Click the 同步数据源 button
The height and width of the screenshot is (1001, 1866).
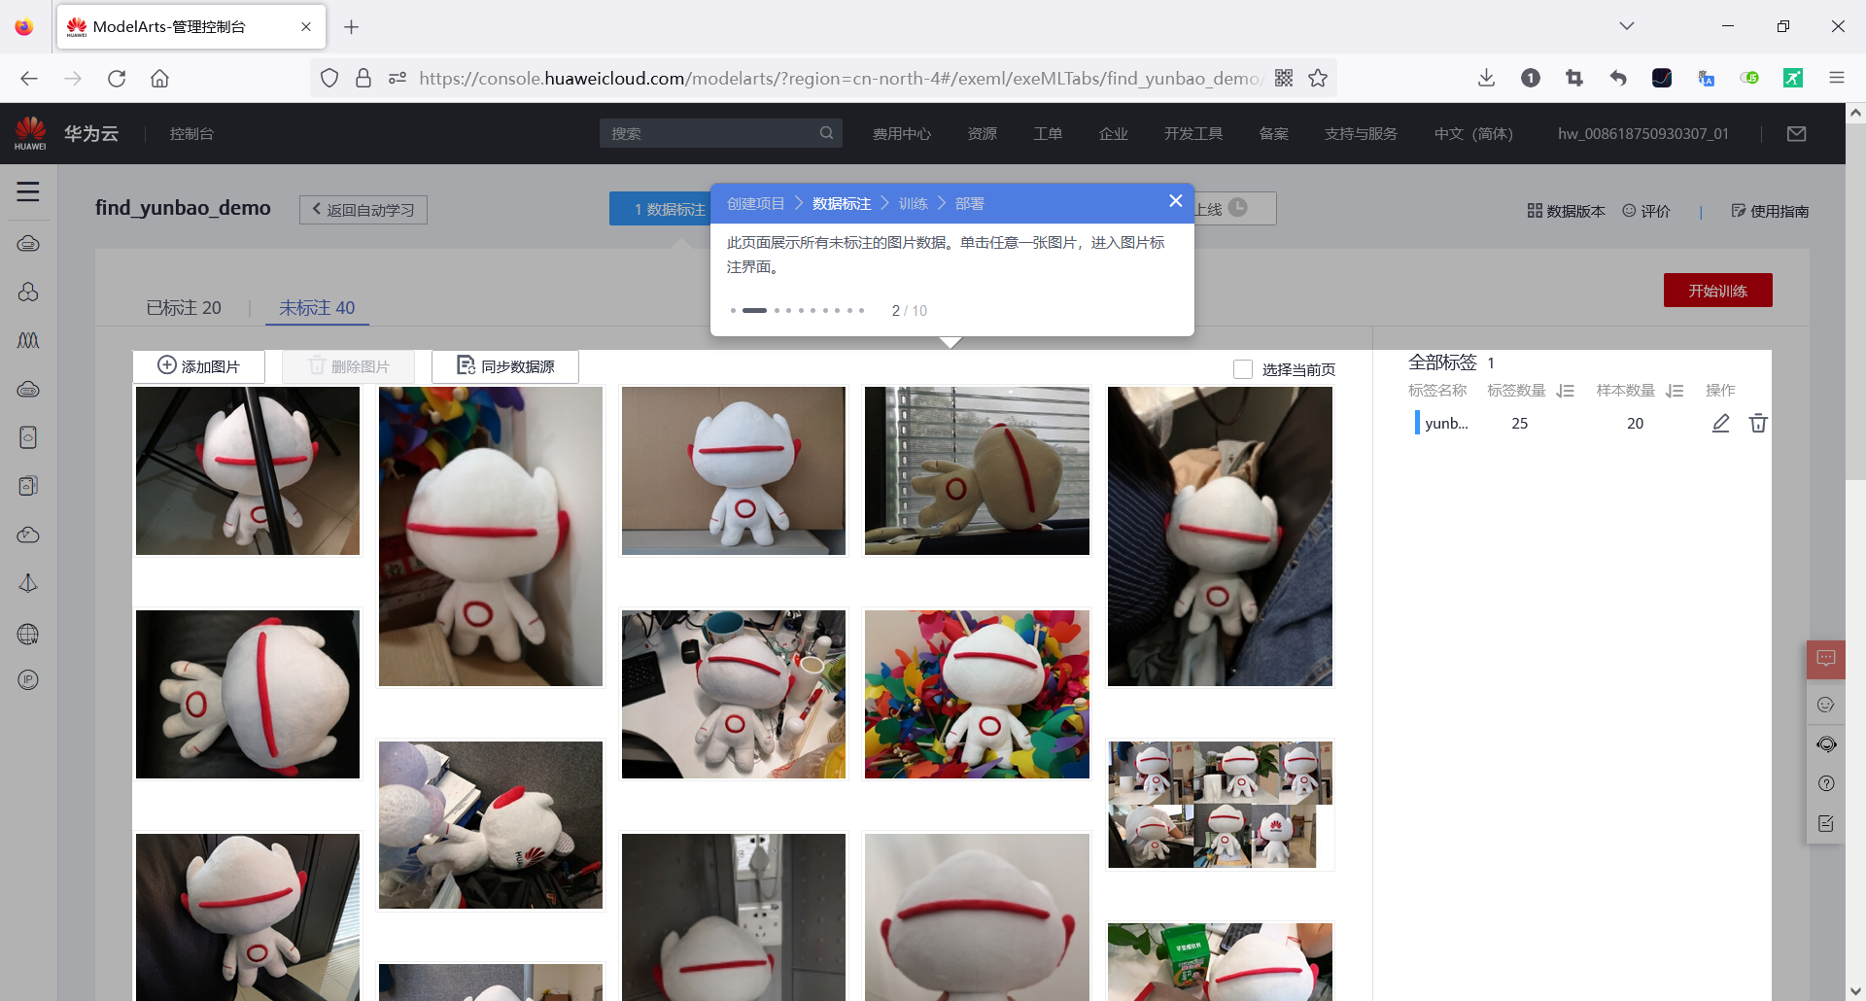coord(505,366)
